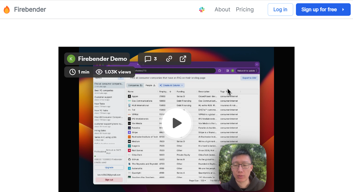Open the About page
This screenshot has height=192, width=353.
coord(222,9)
